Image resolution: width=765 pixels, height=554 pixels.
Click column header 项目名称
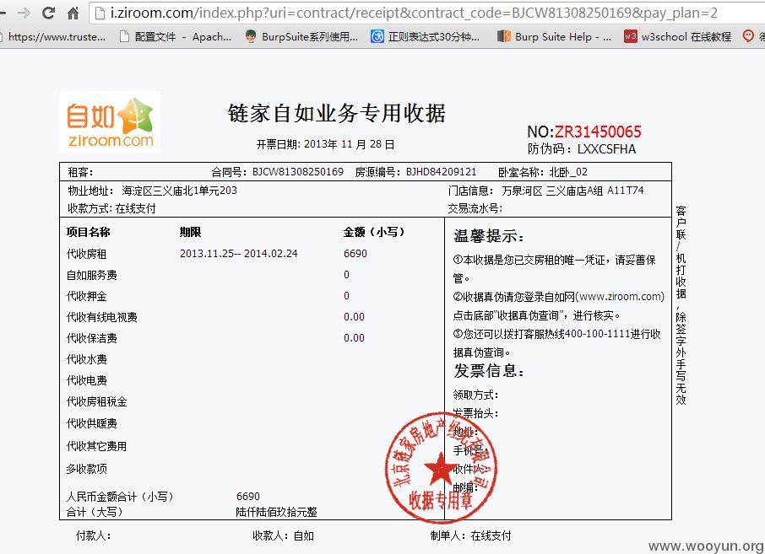[x=89, y=232]
